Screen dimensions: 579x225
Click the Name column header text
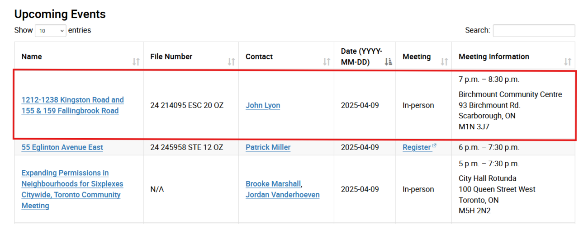click(x=32, y=56)
